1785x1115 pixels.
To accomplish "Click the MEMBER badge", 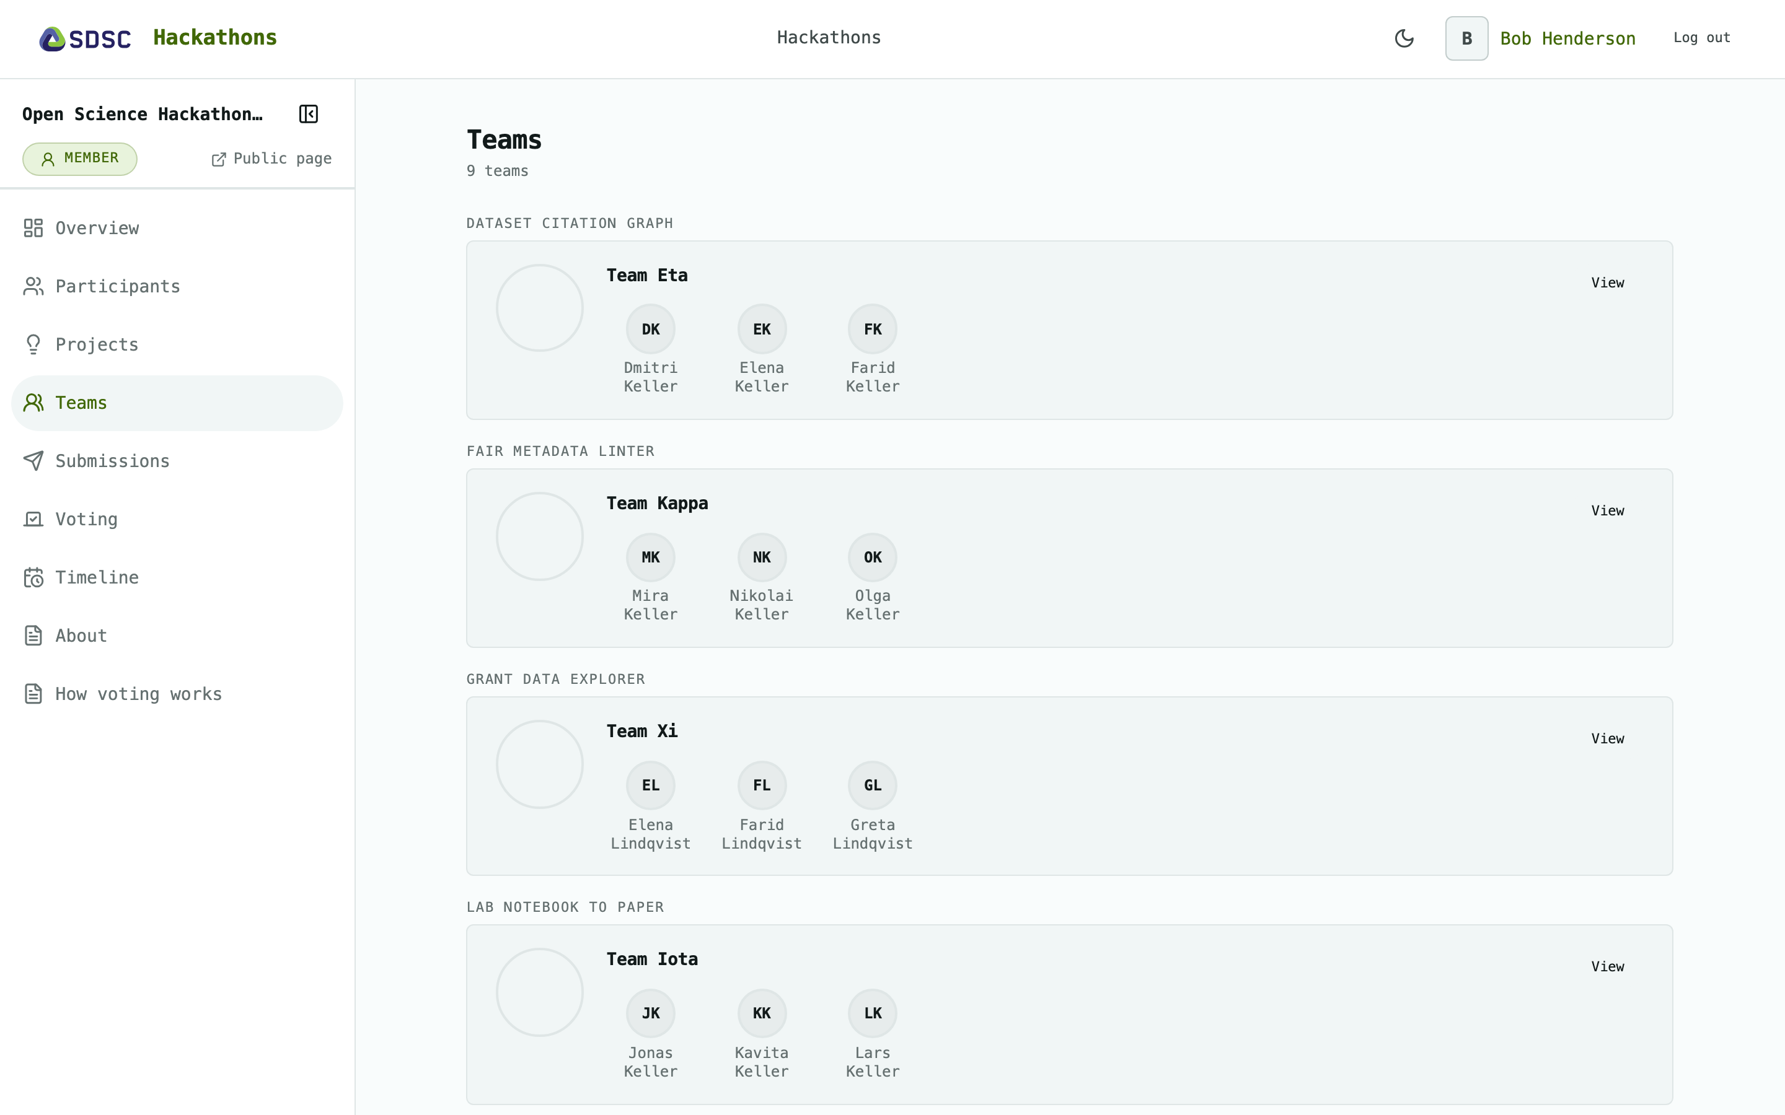I will tap(80, 159).
